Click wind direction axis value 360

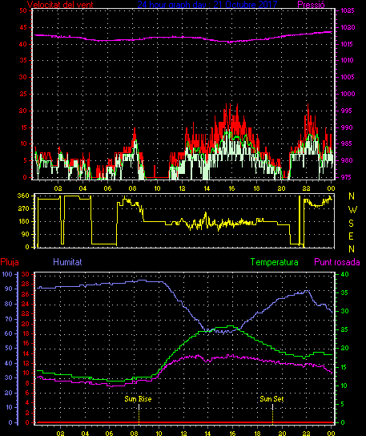[23, 196]
